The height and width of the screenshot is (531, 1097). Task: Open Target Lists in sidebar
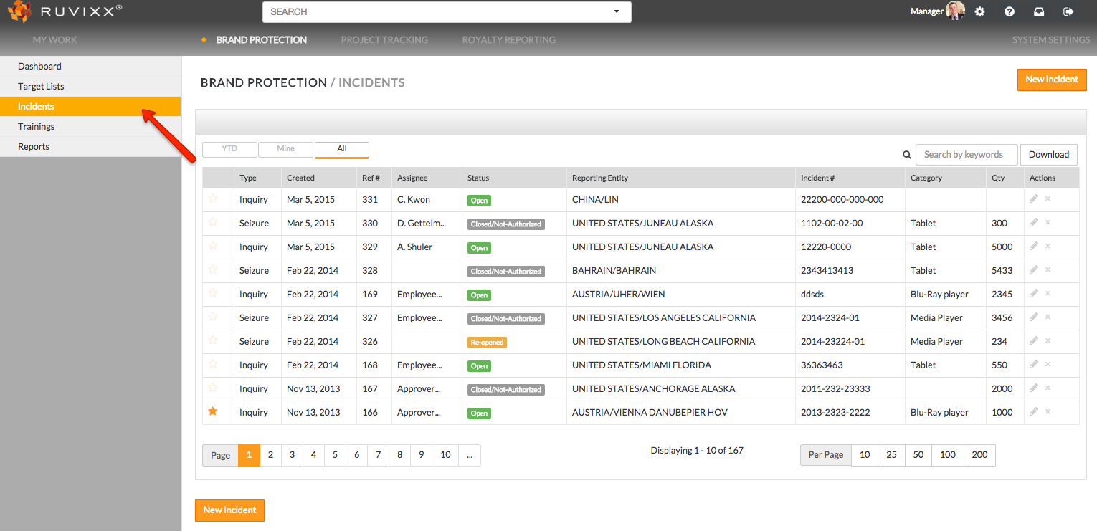click(41, 86)
